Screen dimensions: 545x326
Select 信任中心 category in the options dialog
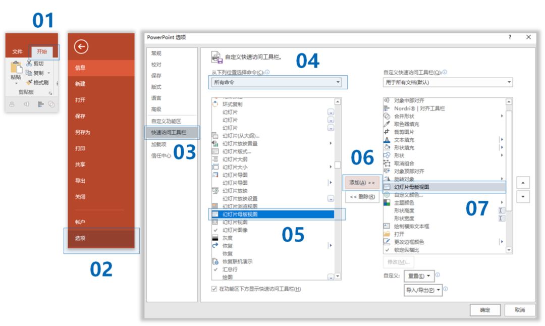161,155
